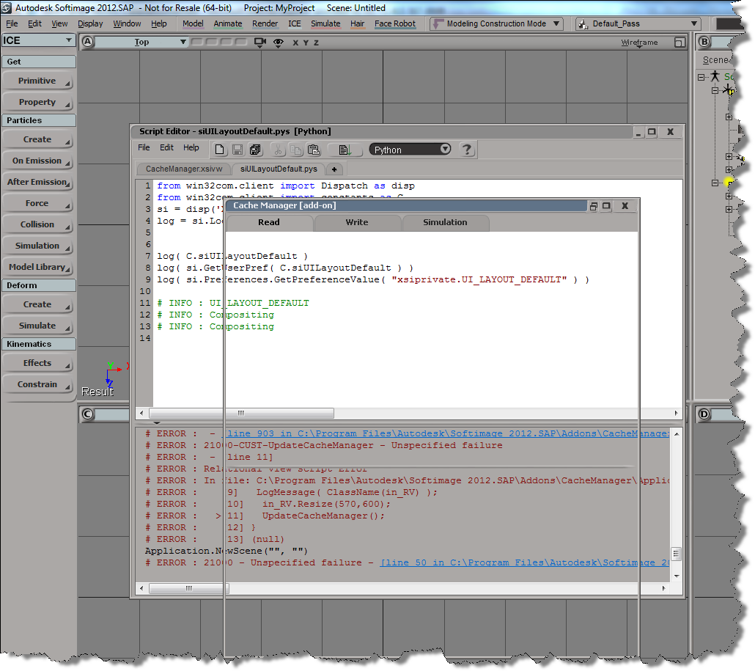Toggle the eye visibility icon in viewport A

pos(278,43)
